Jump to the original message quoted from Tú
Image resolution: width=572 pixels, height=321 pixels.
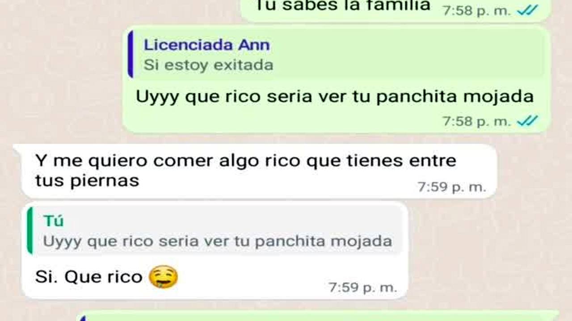coord(214,230)
